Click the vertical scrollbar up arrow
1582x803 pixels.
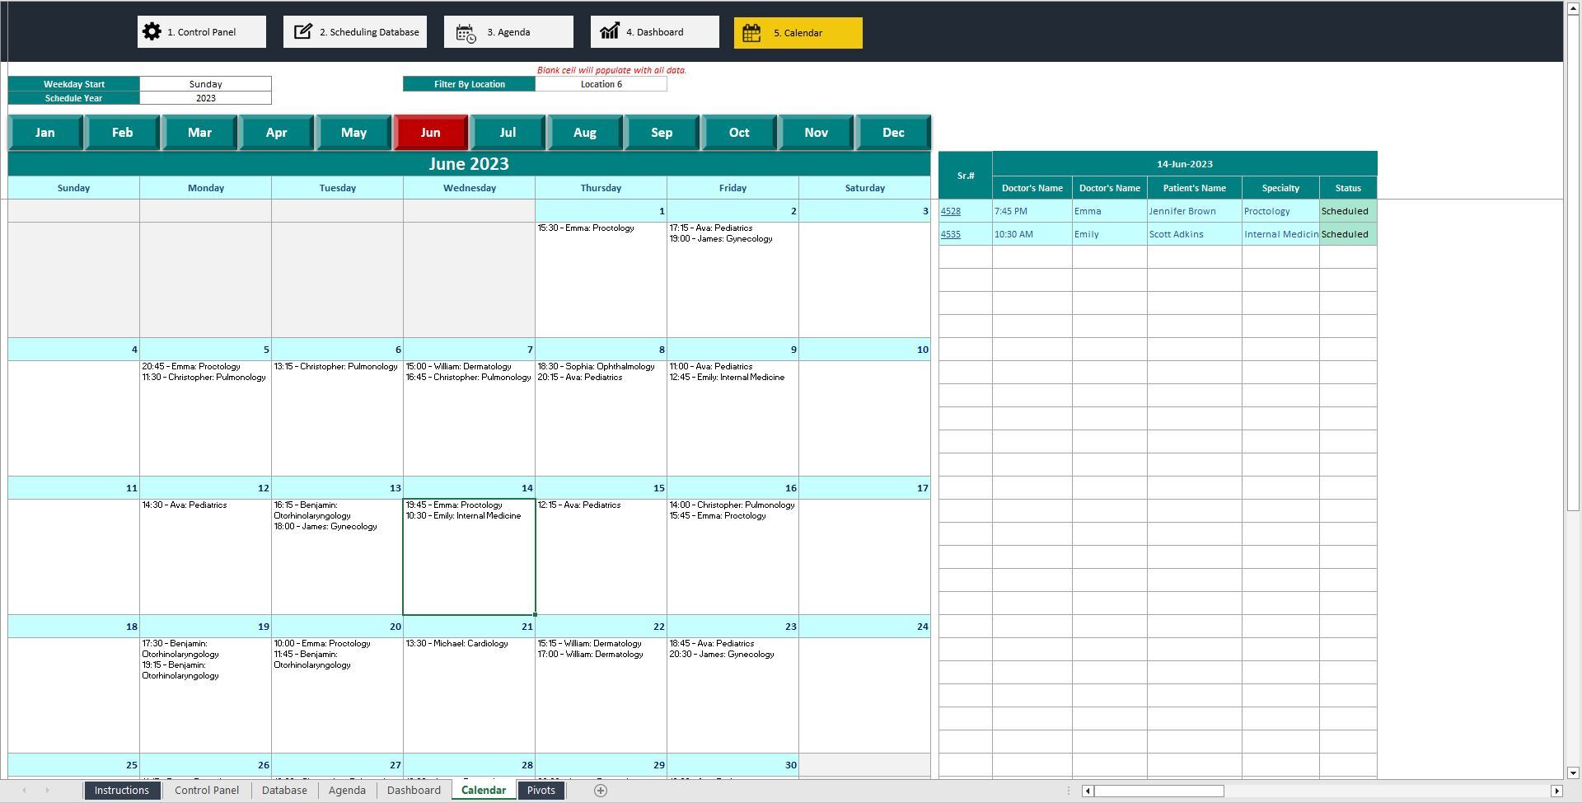1572,8
